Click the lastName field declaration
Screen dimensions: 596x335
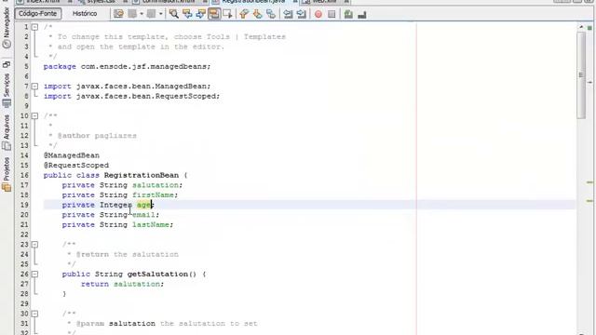(x=151, y=224)
